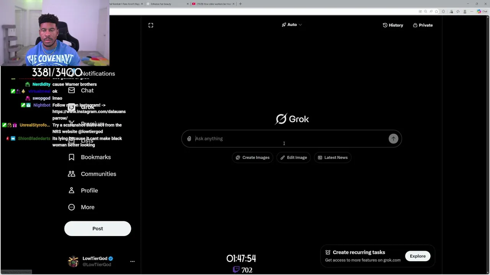This screenshot has width=490, height=275.
Task: Click the Nightbot Instagram link in chat
Action: [x=89, y=115]
